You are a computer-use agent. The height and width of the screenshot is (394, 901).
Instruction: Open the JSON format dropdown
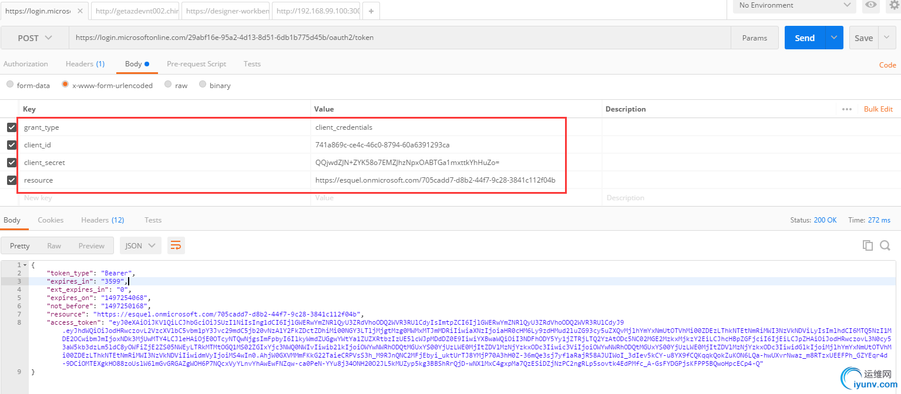click(x=140, y=245)
